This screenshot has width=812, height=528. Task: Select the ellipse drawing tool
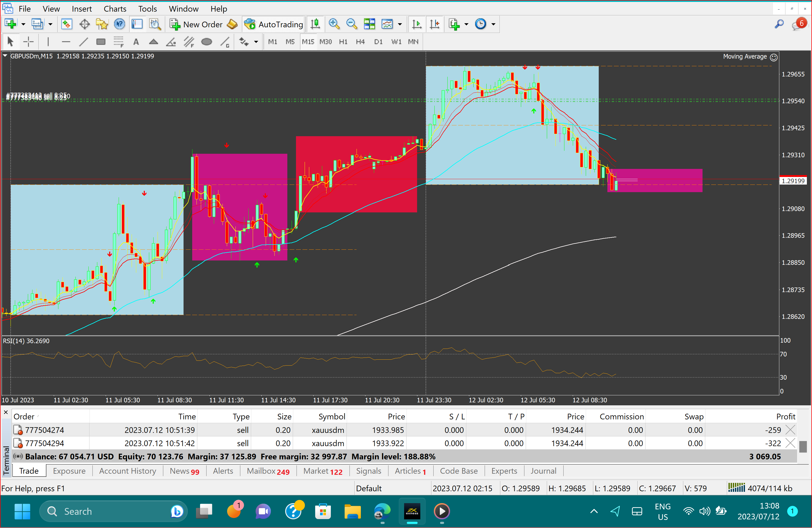[x=207, y=42]
